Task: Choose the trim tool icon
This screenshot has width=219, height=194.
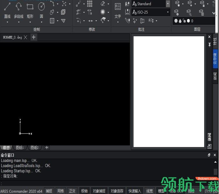Action: [78, 12]
